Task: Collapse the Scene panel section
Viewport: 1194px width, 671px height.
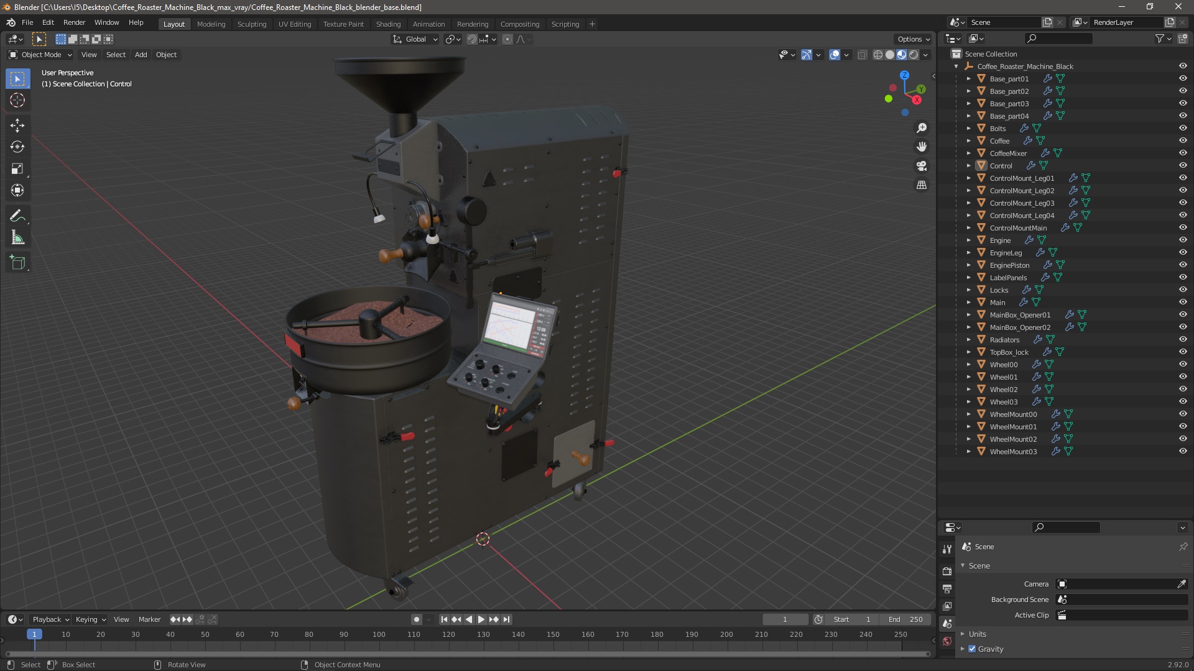Action: (x=963, y=565)
